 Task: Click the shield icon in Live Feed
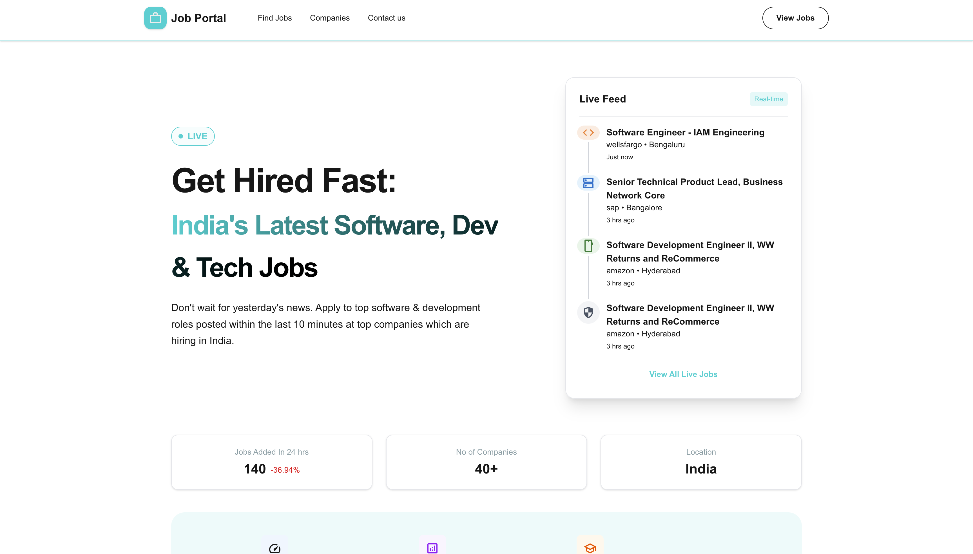(x=588, y=312)
